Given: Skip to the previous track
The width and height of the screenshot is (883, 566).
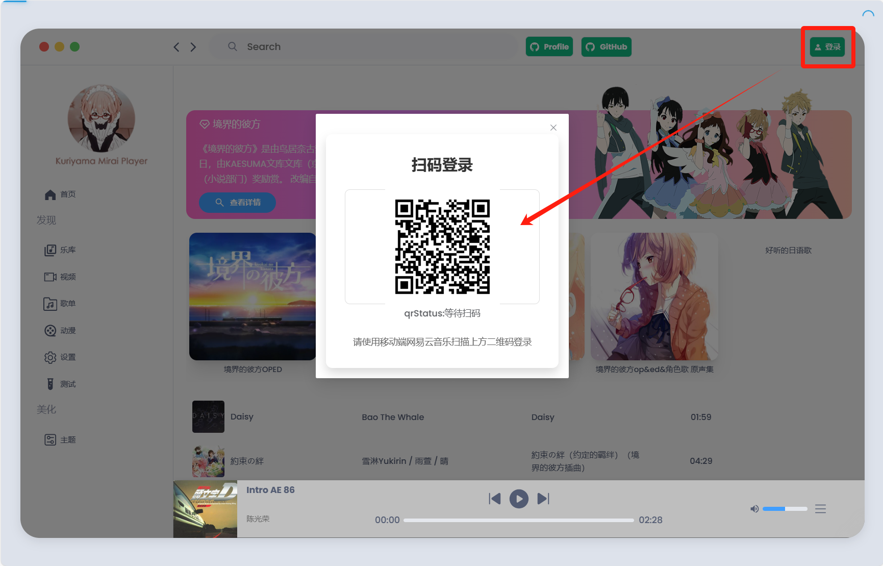Looking at the screenshot, I should click(x=494, y=499).
